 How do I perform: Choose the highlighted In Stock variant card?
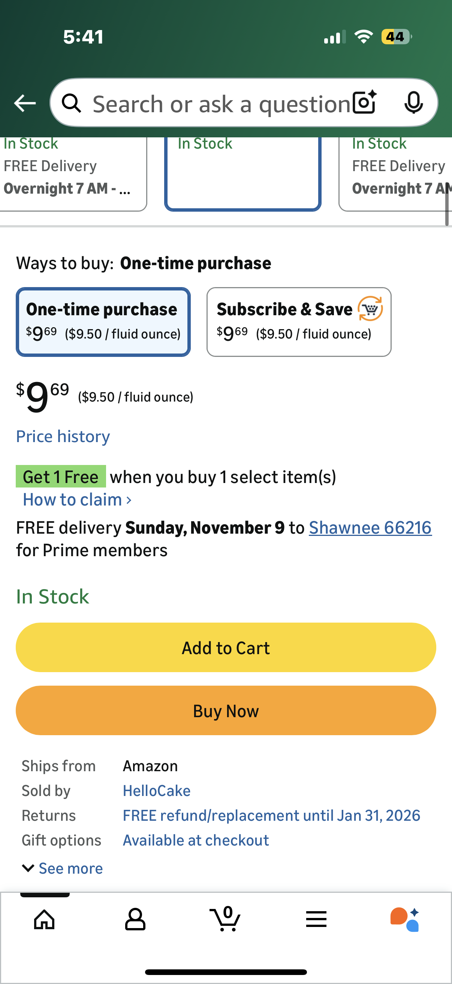pos(242,173)
